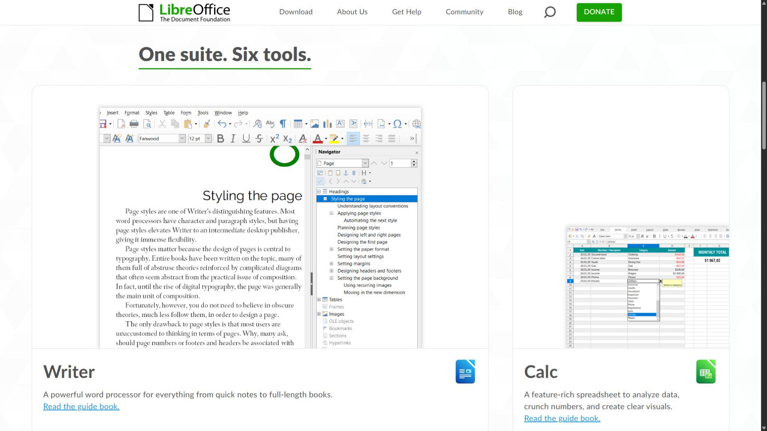Click the green Calc app icon
This screenshot has width=767, height=431.
coord(706,372)
